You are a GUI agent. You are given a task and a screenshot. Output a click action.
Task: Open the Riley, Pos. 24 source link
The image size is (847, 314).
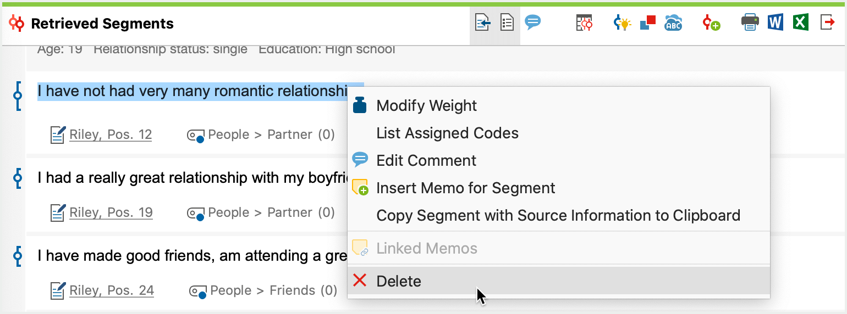click(x=112, y=290)
